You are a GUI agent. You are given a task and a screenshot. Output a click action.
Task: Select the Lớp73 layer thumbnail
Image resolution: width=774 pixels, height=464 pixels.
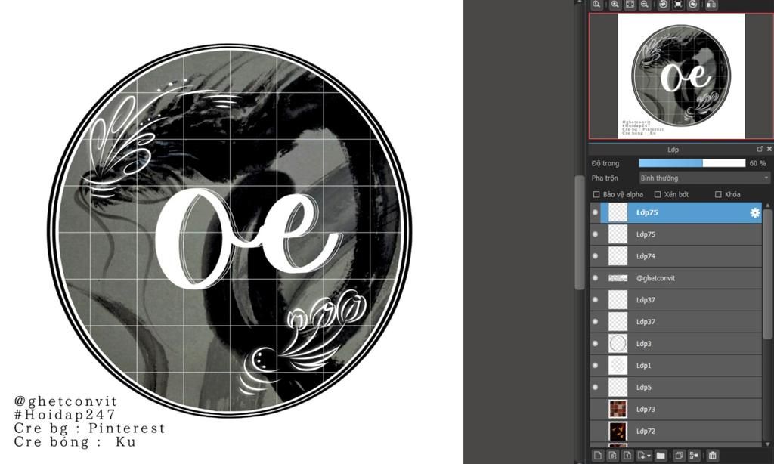point(618,409)
